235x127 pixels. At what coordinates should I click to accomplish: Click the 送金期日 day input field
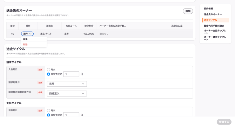pyautogui.click(x=71, y=115)
